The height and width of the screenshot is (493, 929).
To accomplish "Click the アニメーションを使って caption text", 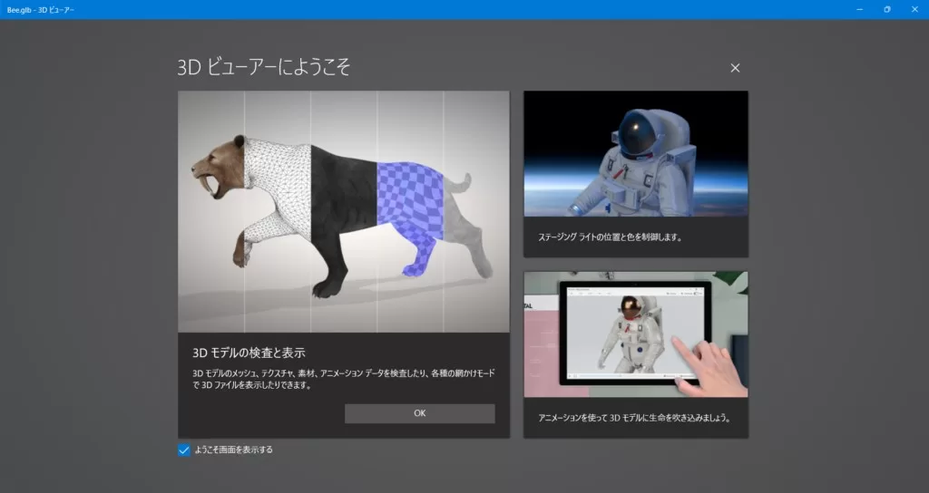I will 633,419.
